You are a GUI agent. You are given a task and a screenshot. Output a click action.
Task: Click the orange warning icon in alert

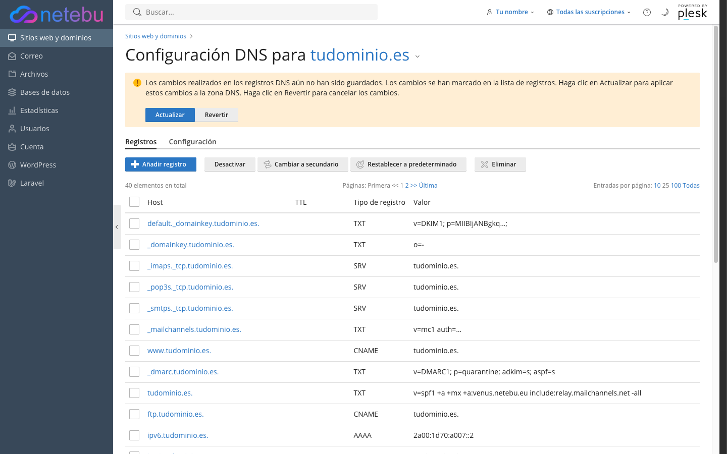pyautogui.click(x=137, y=83)
